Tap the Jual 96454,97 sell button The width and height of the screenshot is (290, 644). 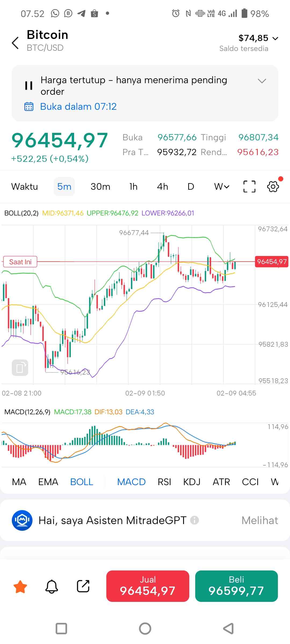pyautogui.click(x=148, y=586)
